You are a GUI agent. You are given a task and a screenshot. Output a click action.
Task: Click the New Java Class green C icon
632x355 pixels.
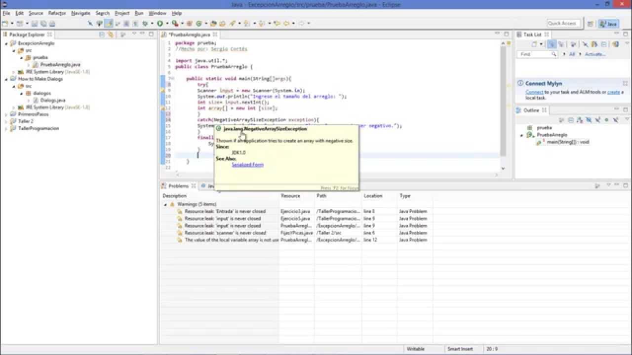199,23
